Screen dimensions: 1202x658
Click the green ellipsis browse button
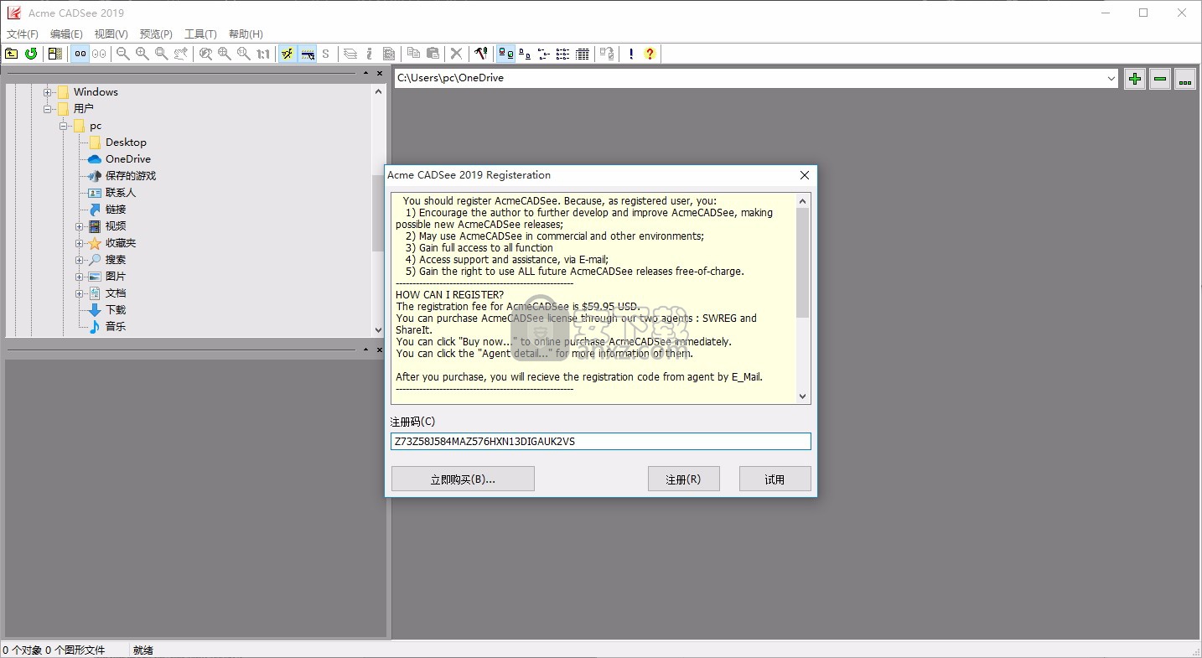[1185, 79]
